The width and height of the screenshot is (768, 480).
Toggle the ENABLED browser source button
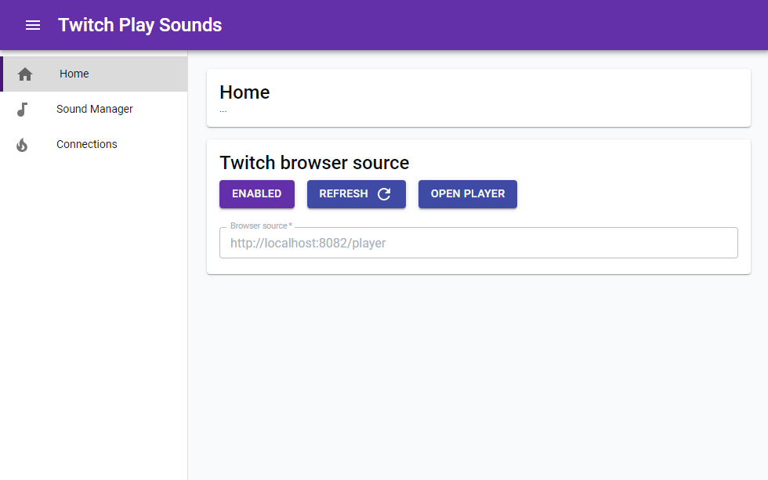click(257, 194)
